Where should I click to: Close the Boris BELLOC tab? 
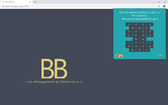click(x=30, y=2)
